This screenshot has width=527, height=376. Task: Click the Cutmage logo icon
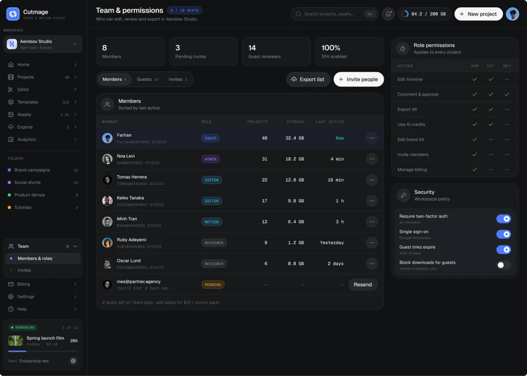tap(13, 14)
